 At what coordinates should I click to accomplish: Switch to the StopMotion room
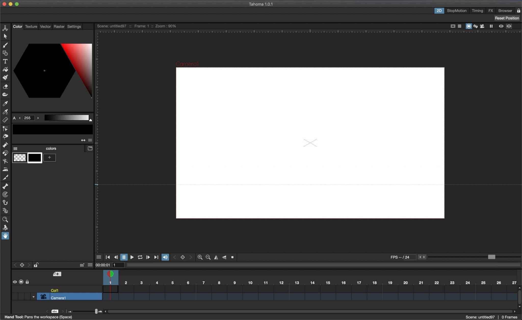click(456, 10)
